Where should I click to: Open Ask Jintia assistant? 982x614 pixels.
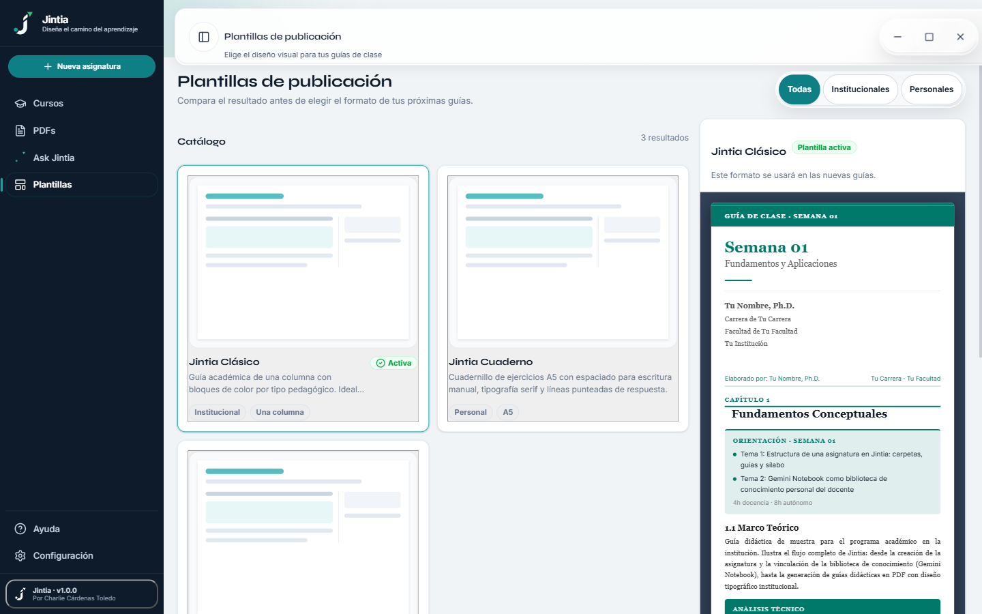click(82, 158)
